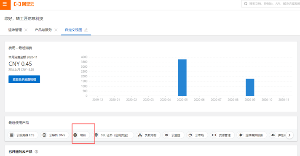This screenshot has width=300, height=156.
Task: Close the 产品与服务 tab
Action: point(56,30)
